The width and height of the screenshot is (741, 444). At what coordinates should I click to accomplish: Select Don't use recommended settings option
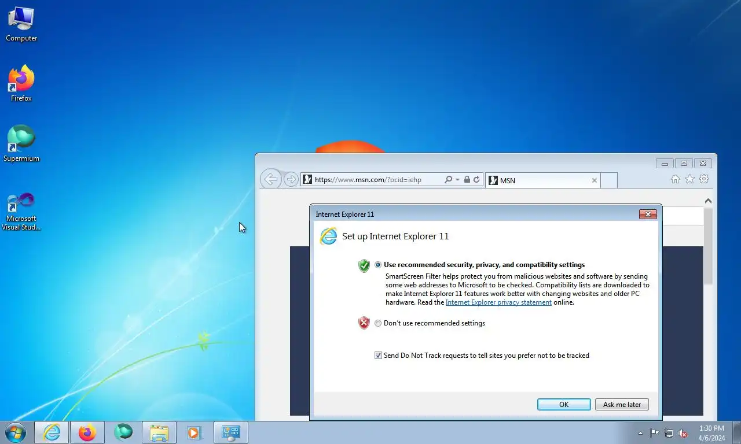pos(378,323)
